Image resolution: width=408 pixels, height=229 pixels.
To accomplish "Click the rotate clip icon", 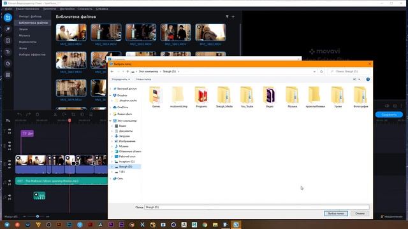I will click(x=64, y=114).
